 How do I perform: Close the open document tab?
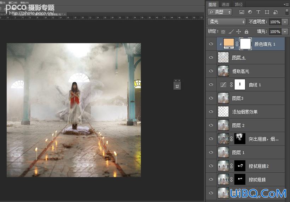[x=65, y=14]
